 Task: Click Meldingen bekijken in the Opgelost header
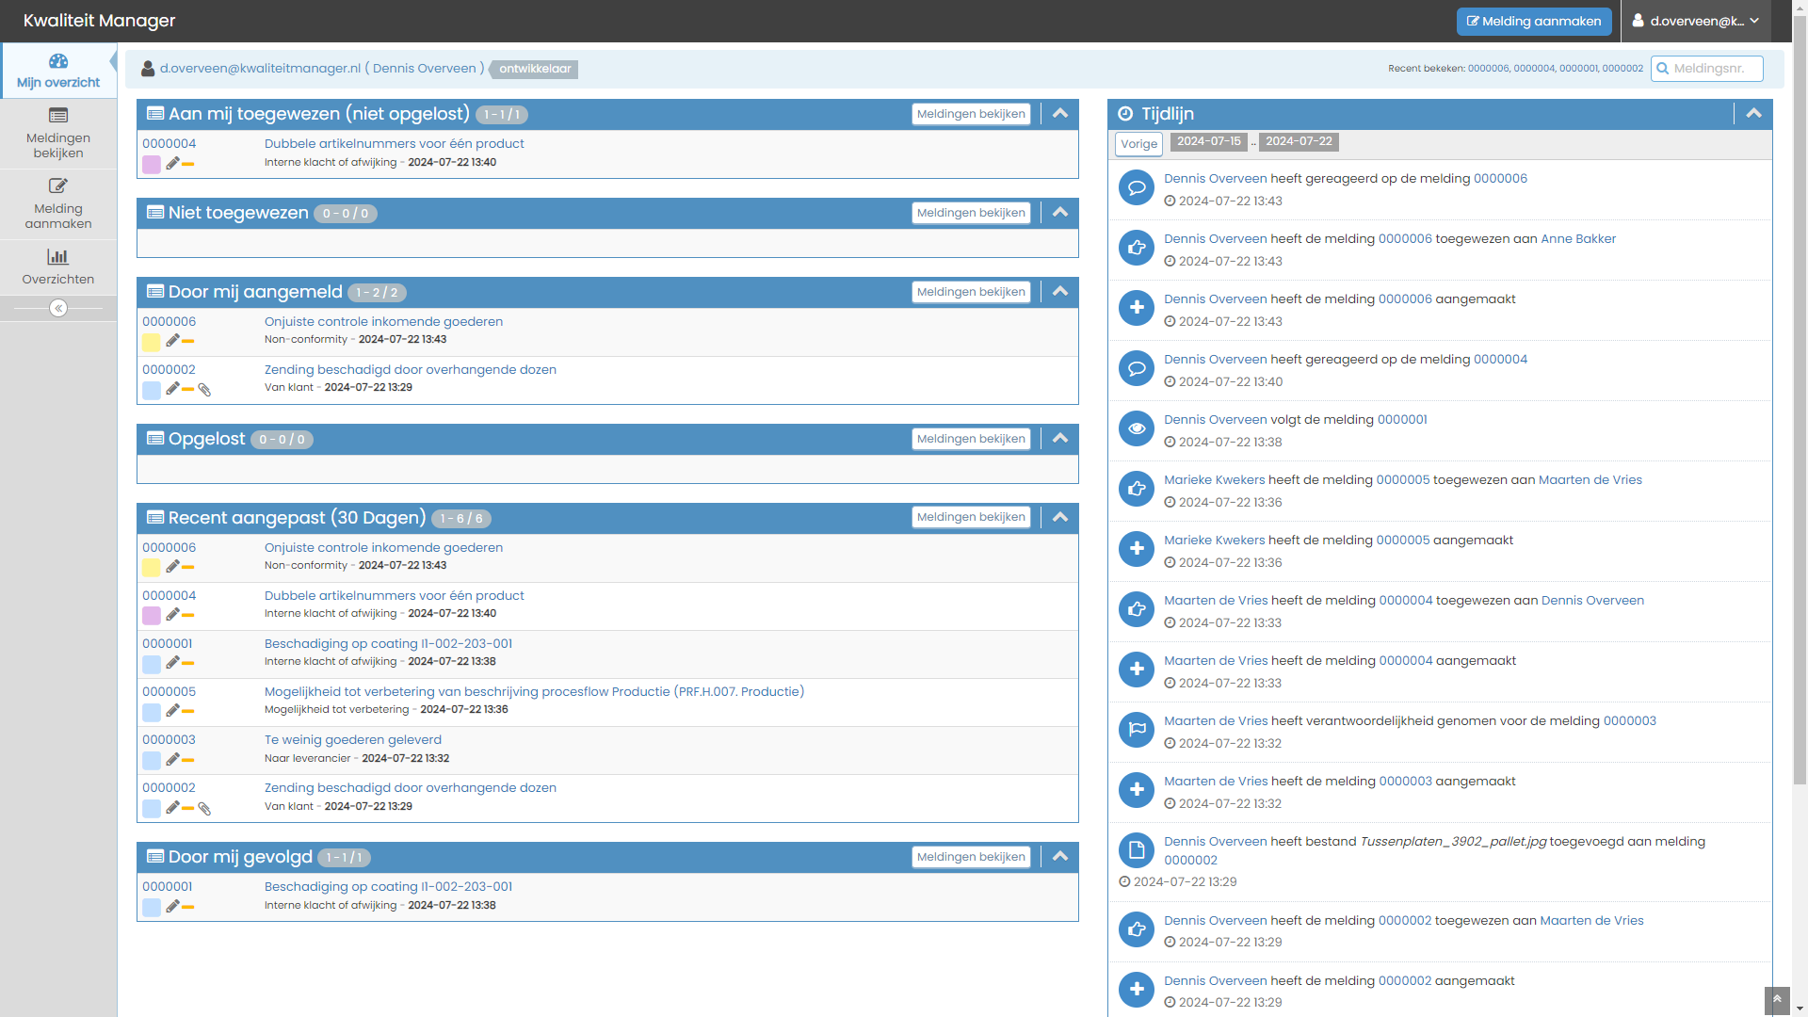(971, 439)
